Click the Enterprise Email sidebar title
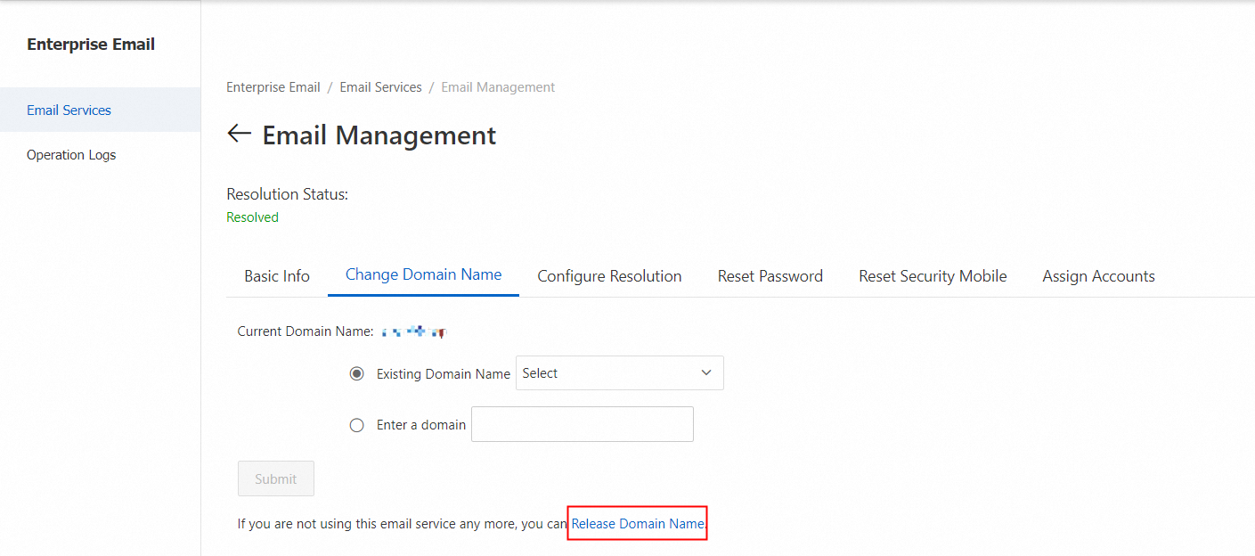1255x556 pixels. click(91, 45)
